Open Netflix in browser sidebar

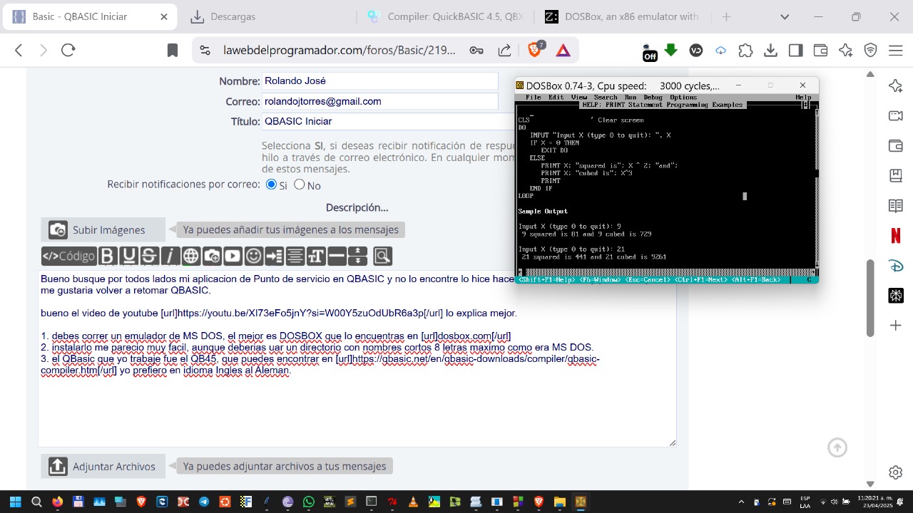896,235
